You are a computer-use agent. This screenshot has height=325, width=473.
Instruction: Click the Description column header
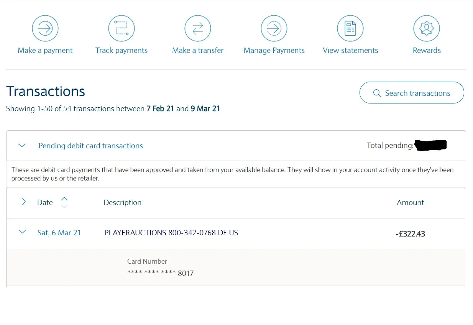click(x=123, y=202)
